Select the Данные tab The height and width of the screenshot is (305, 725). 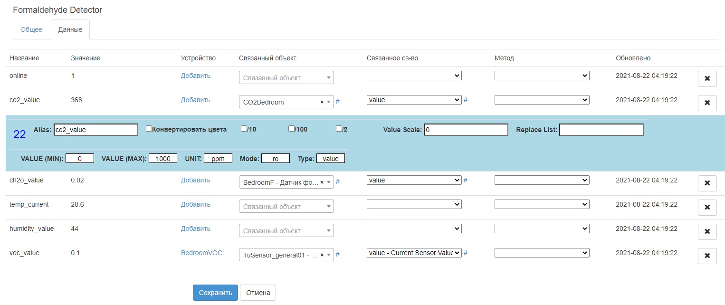tap(70, 29)
